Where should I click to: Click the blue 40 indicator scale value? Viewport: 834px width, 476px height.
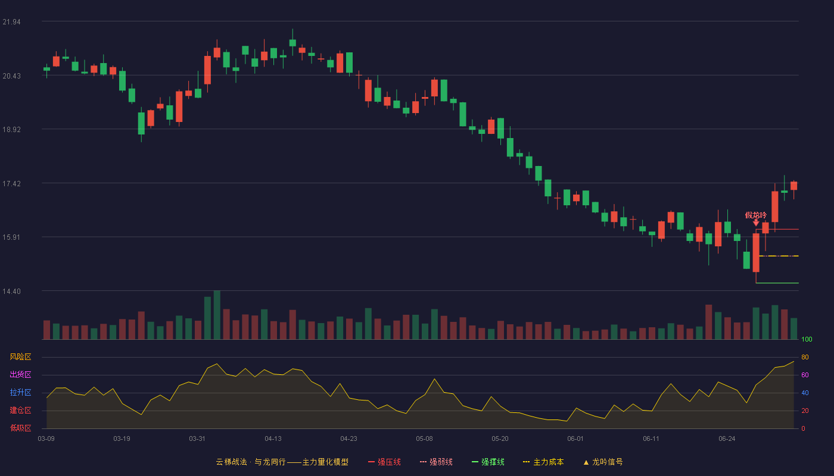click(x=805, y=393)
